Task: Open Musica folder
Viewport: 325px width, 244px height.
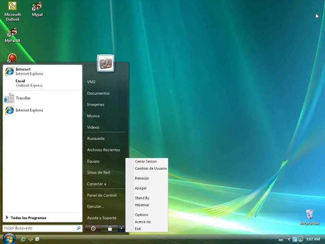Action: pos(93,116)
